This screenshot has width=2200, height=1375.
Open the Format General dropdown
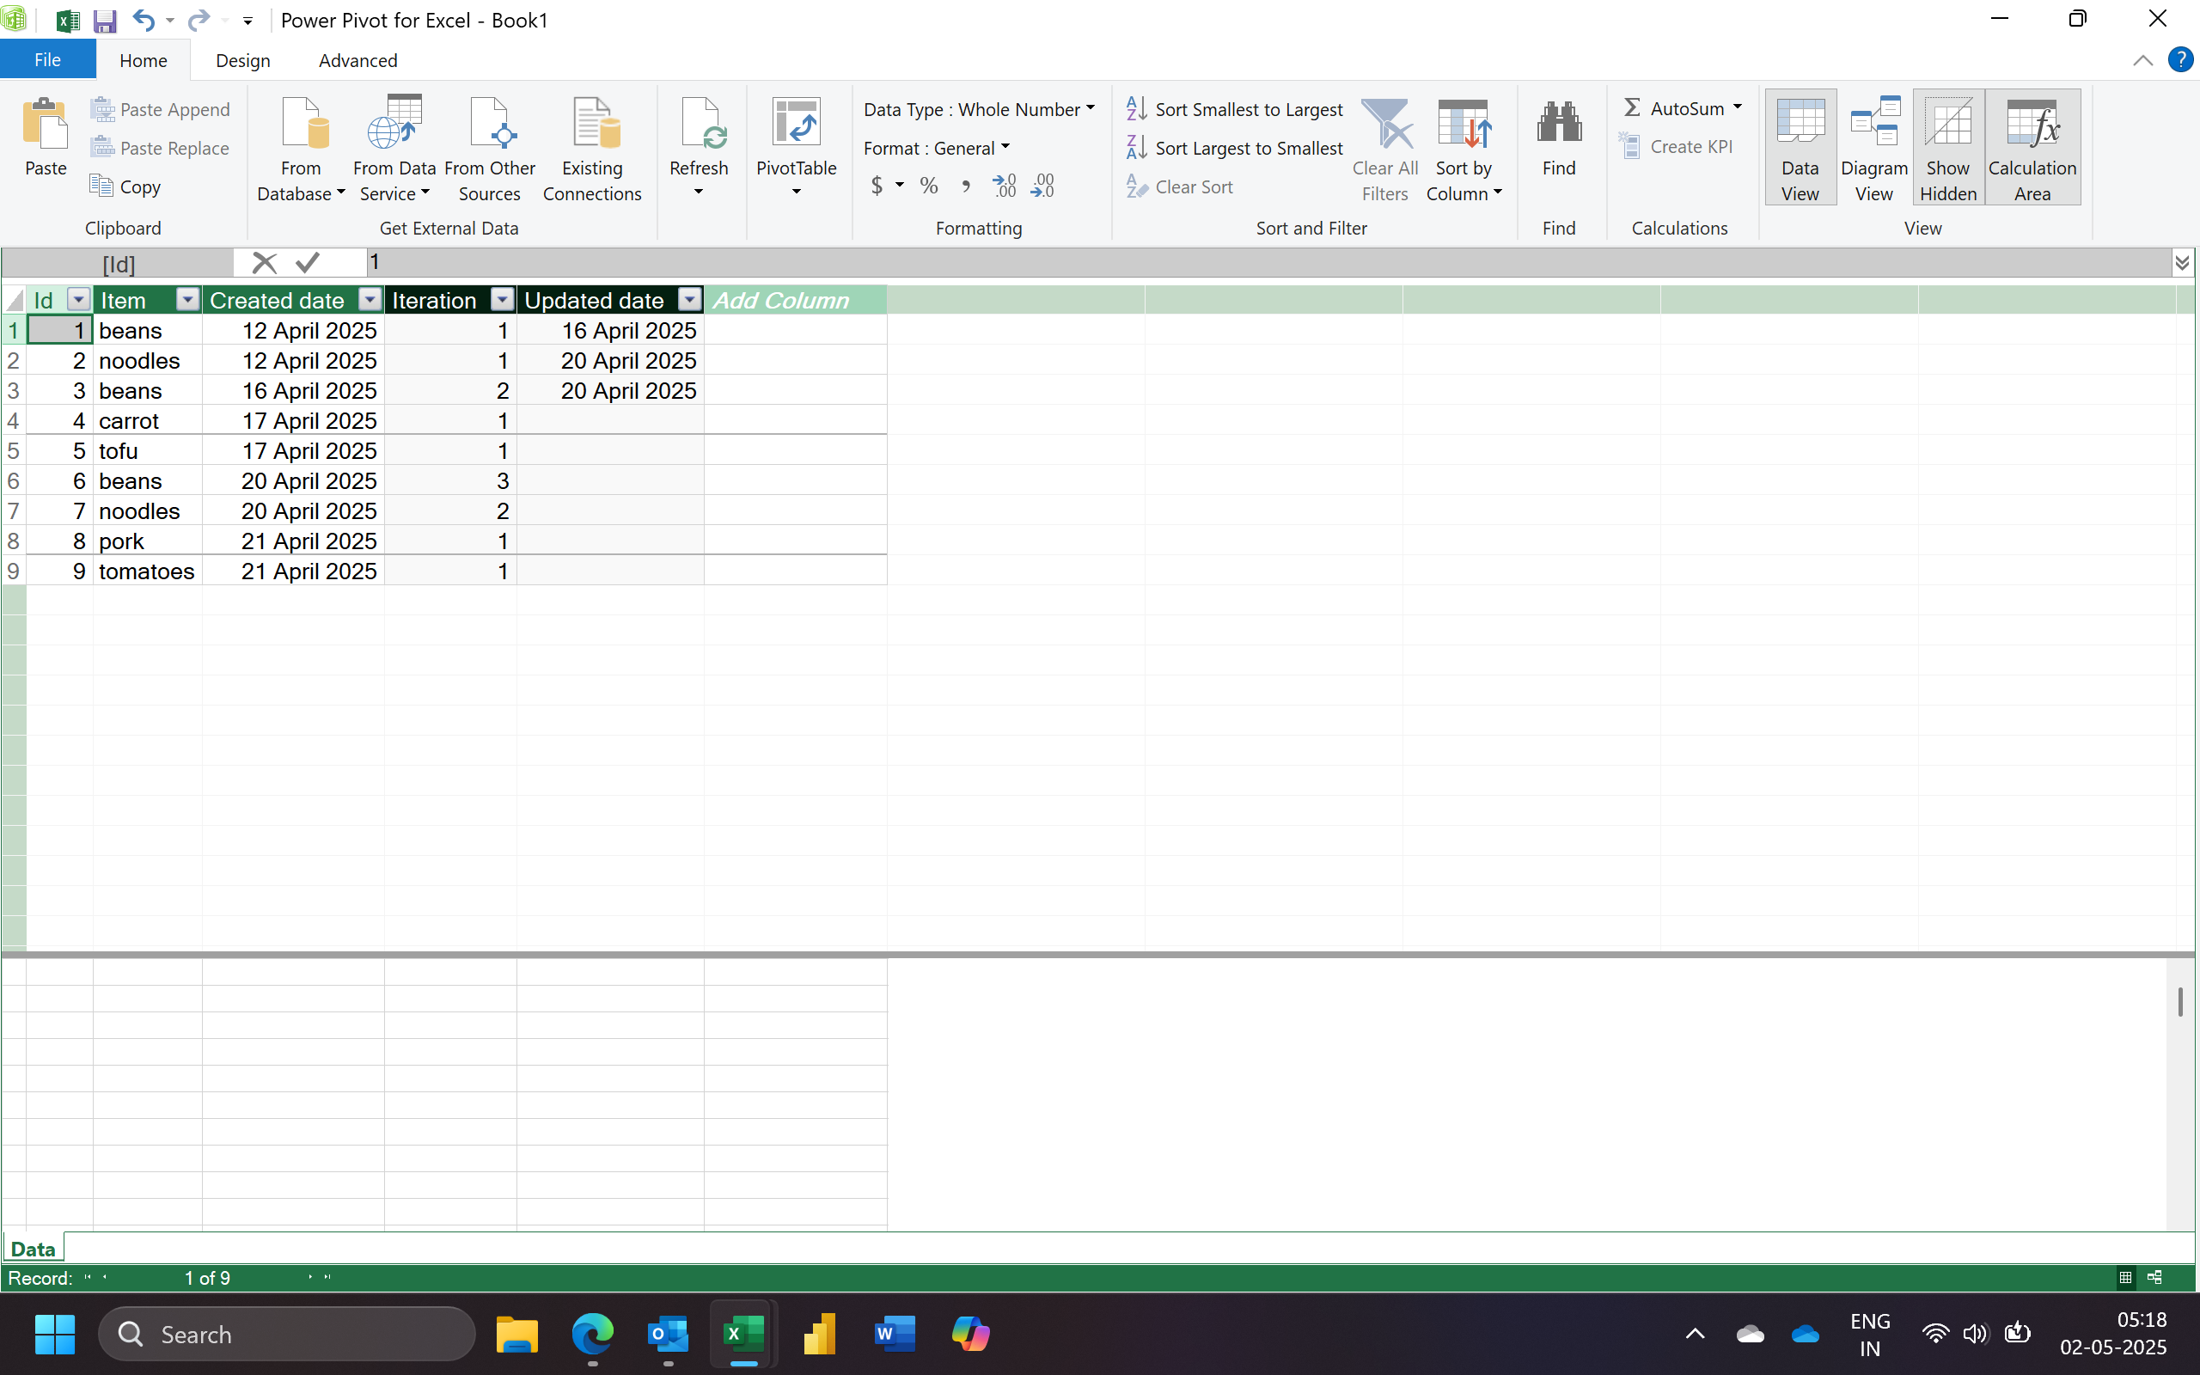tap(937, 147)
